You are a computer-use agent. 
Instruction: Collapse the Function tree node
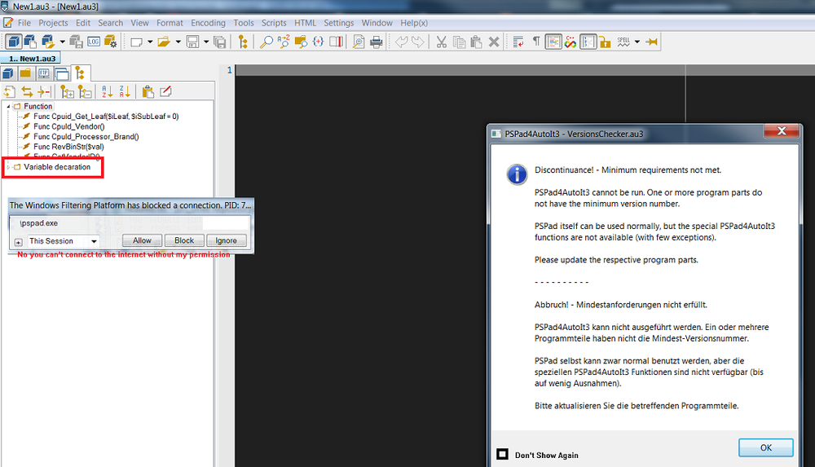[8, 107]
